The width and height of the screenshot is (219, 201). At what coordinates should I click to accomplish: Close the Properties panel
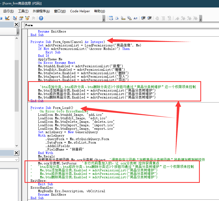(17, 153)
